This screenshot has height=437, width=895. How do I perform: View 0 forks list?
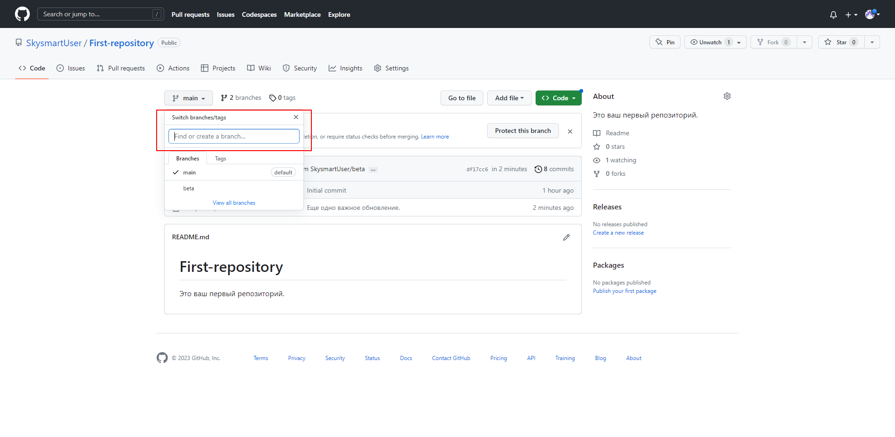(x=609, y=173)
